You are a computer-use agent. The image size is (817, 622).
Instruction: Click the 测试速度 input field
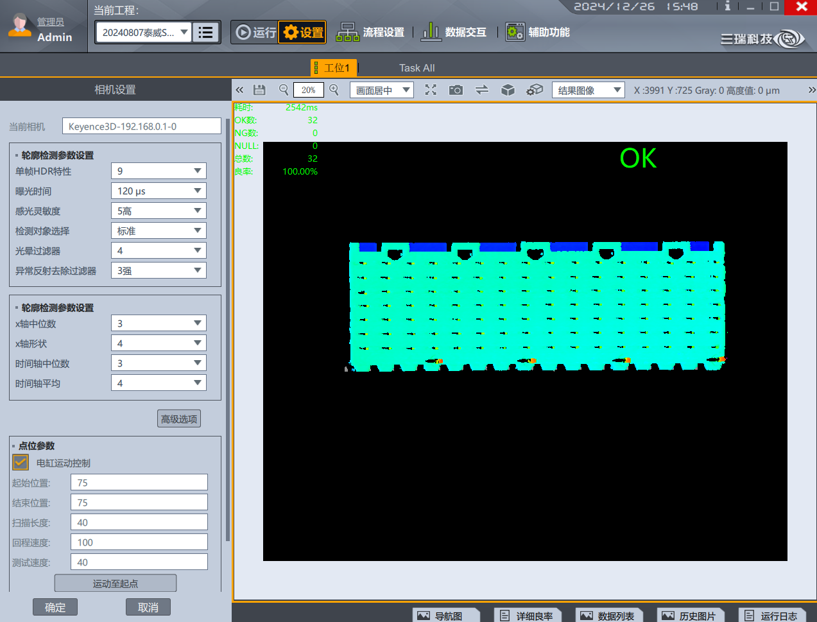coord(139,562)
